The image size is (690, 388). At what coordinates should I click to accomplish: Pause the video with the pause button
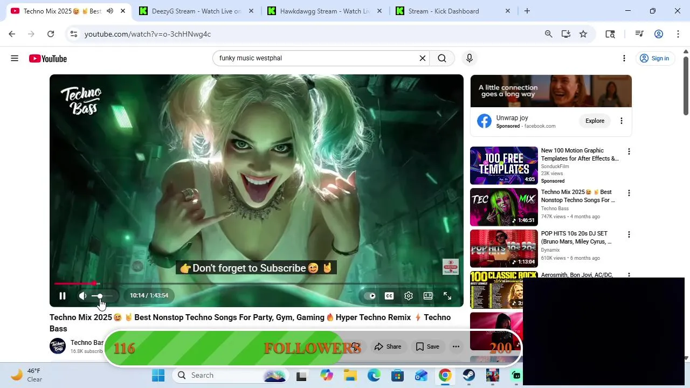[x=63, y=296]
